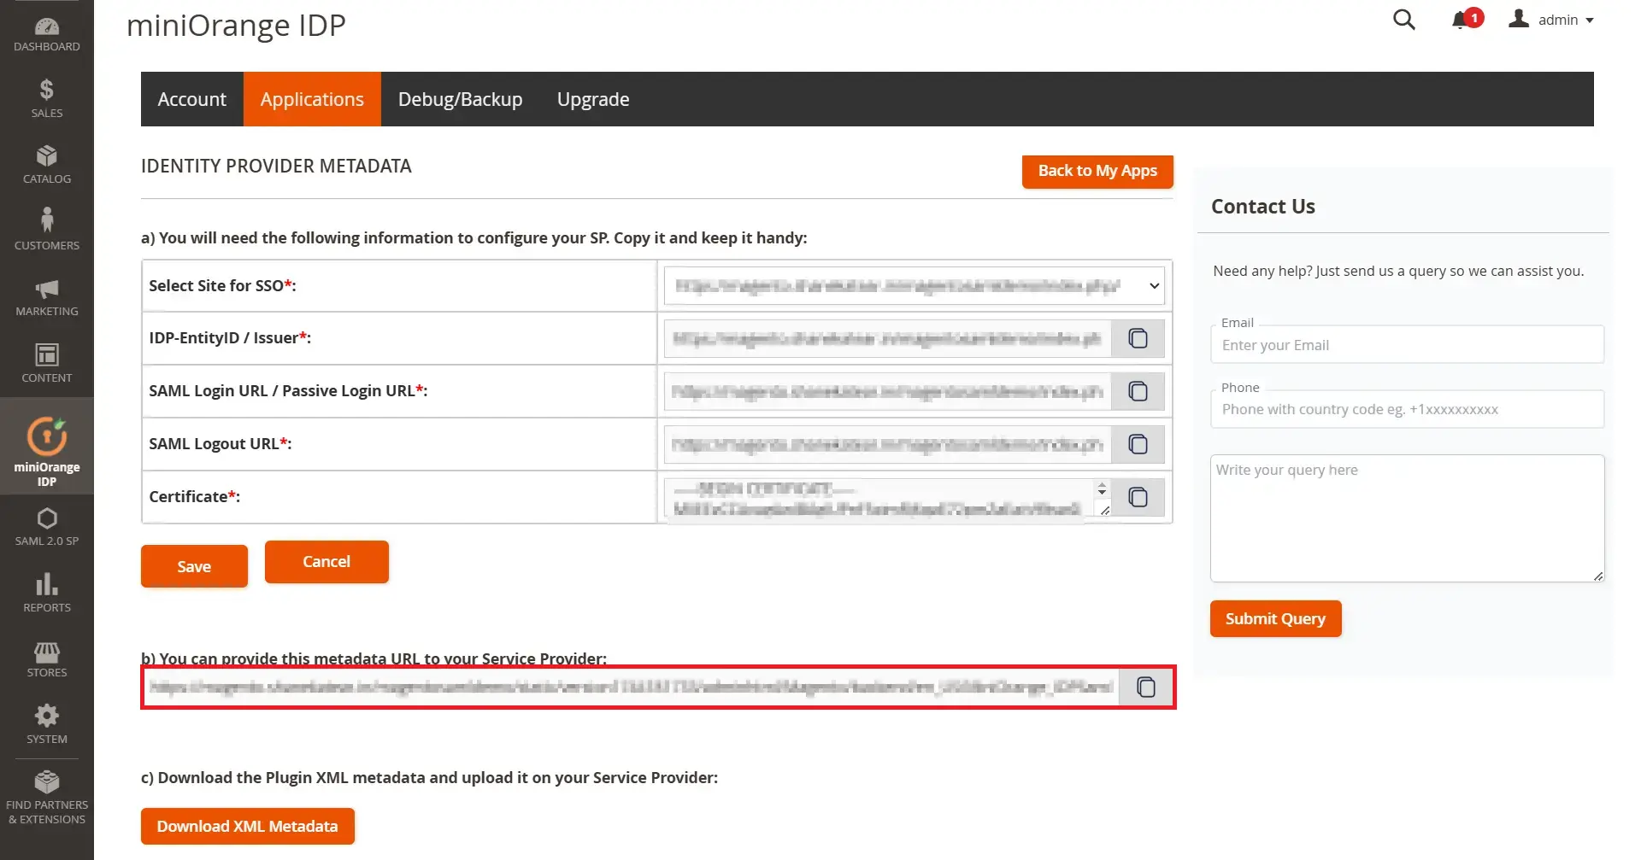The image size is (1641, 860).
Task: Click the IDENTITY PROVIDER METADATA heading
Action: [276, 167]
